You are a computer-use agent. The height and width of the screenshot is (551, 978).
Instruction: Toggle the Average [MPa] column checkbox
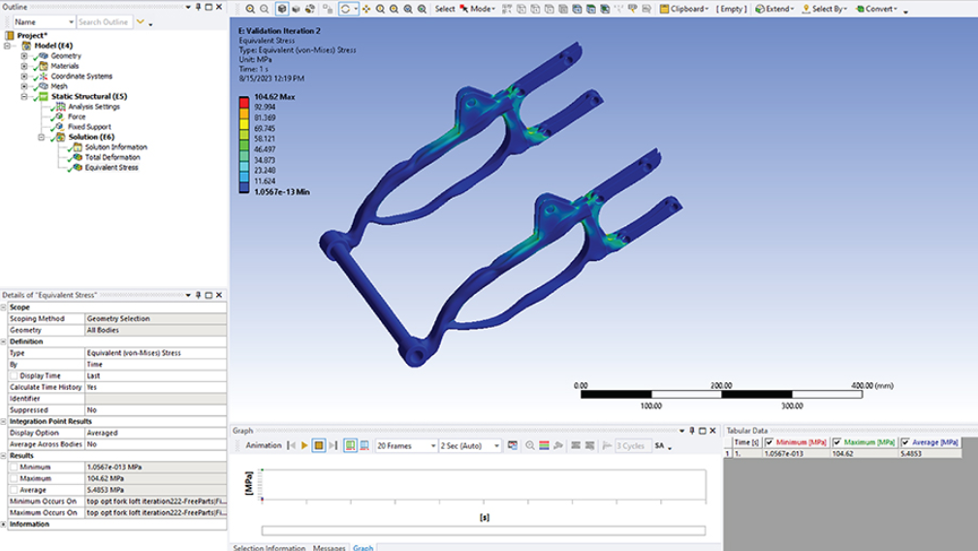(x=905, y=442)
